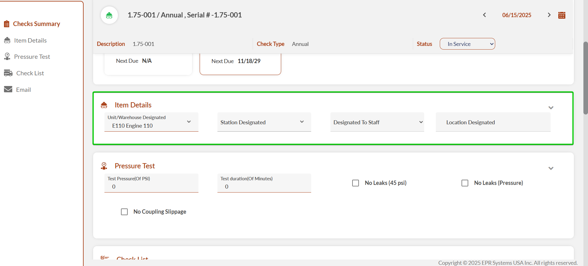
Task: Open the Status dropdown showing In Service
Action: (467, 44)
